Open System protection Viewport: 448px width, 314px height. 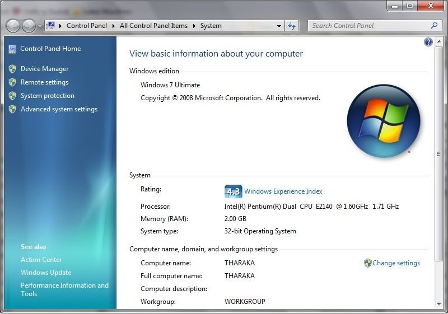(48, 96)
